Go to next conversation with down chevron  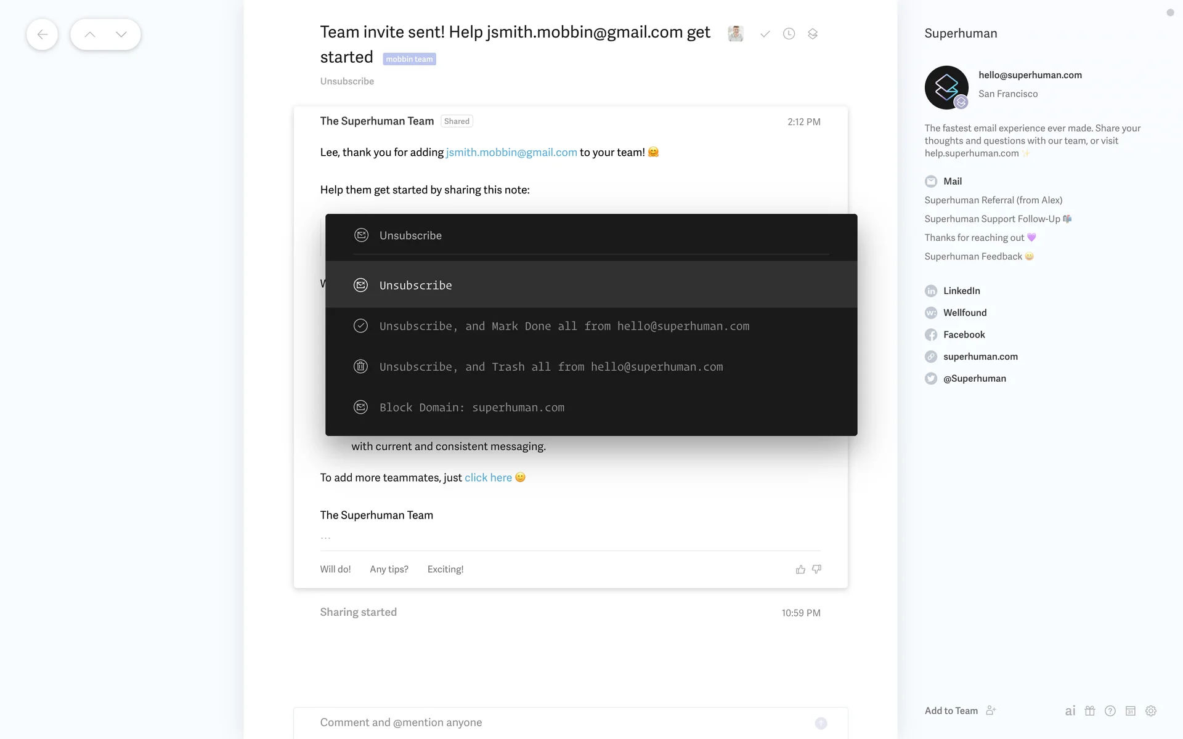point(121,34)
